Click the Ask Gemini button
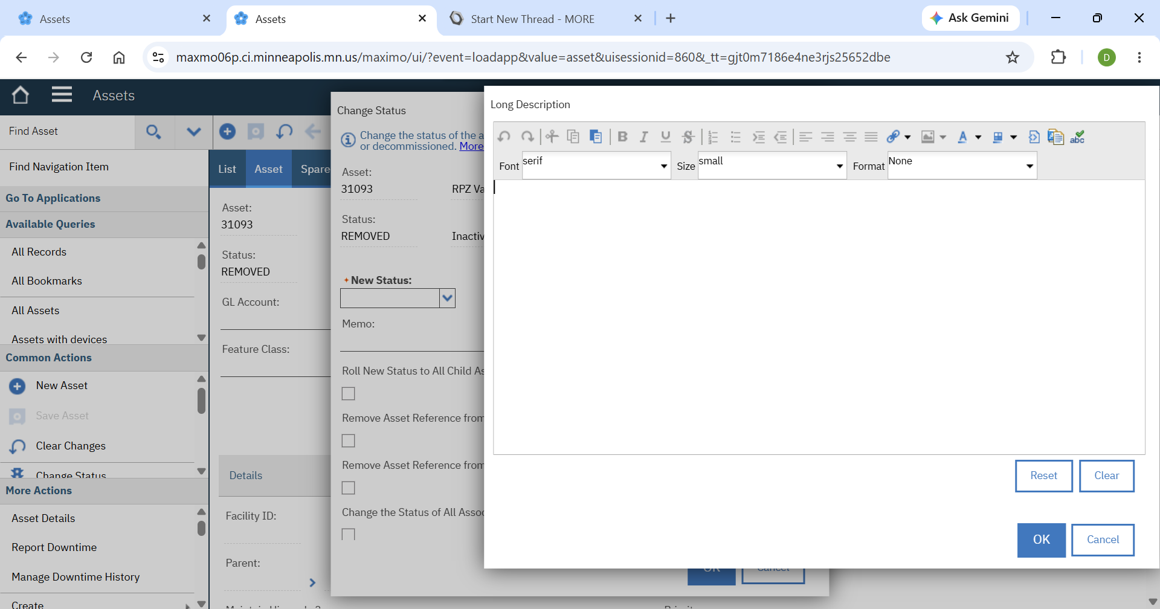 [970, 18]
